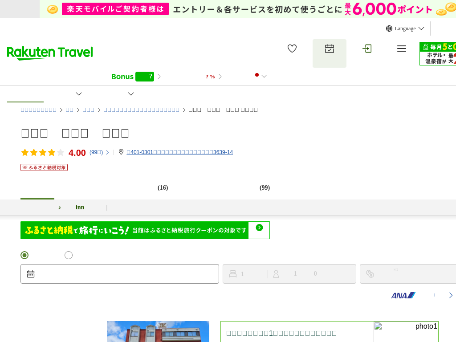The height and width of the screenshot is (342, 456).
Task: Select the first tab with green underline
Action: (x=37, y=189)
